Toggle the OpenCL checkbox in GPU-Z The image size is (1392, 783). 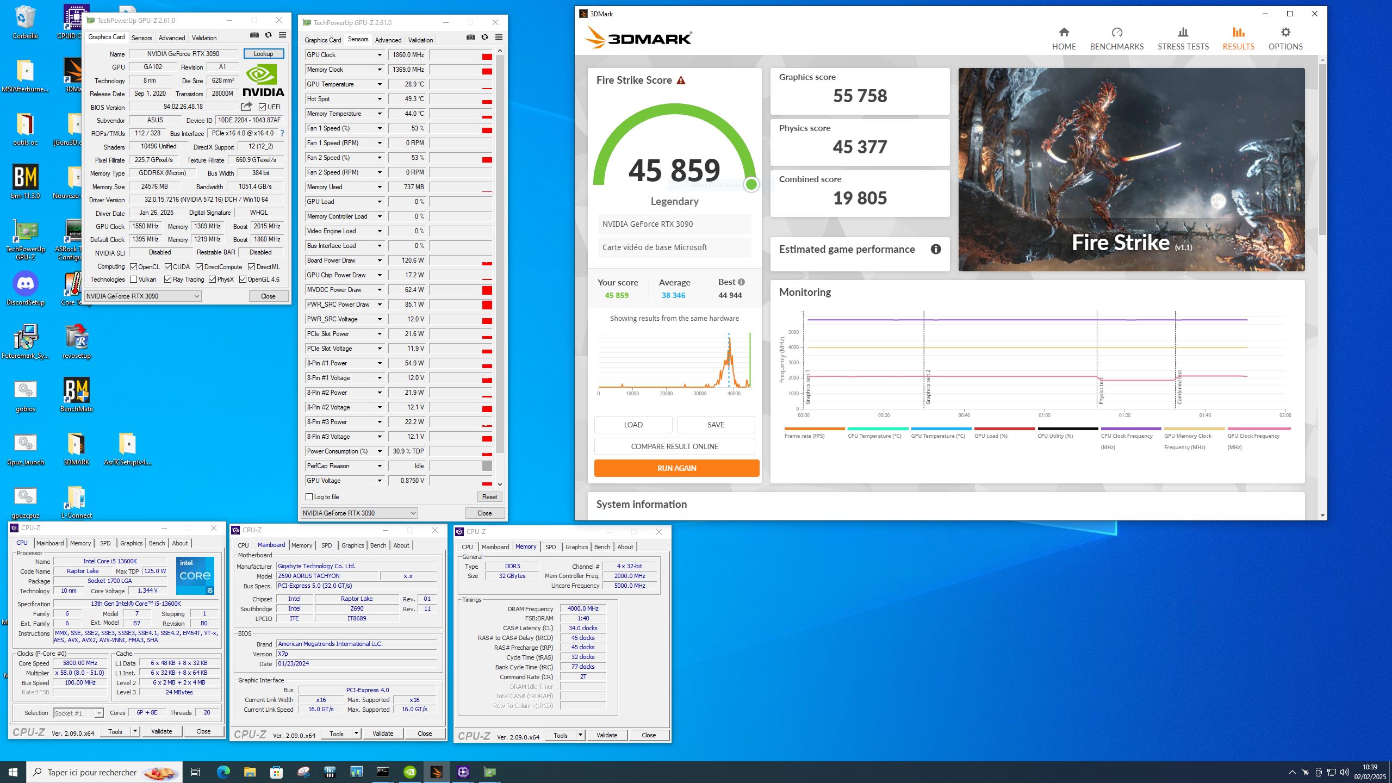(133, 267)
